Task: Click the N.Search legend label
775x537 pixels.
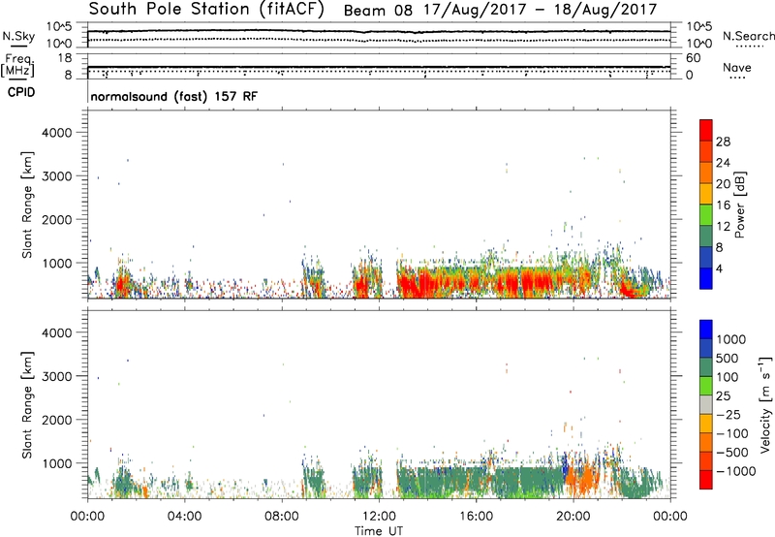Action: pos(748,36)
